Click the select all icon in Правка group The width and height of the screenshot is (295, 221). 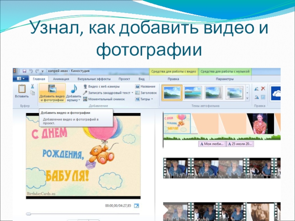coord(263,97)
